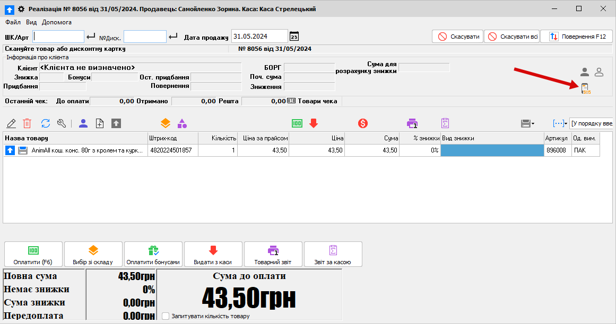The image size is (616, 324).
Task: Click the blue refresh arrows icon
Action: click(x=46, y=123)
